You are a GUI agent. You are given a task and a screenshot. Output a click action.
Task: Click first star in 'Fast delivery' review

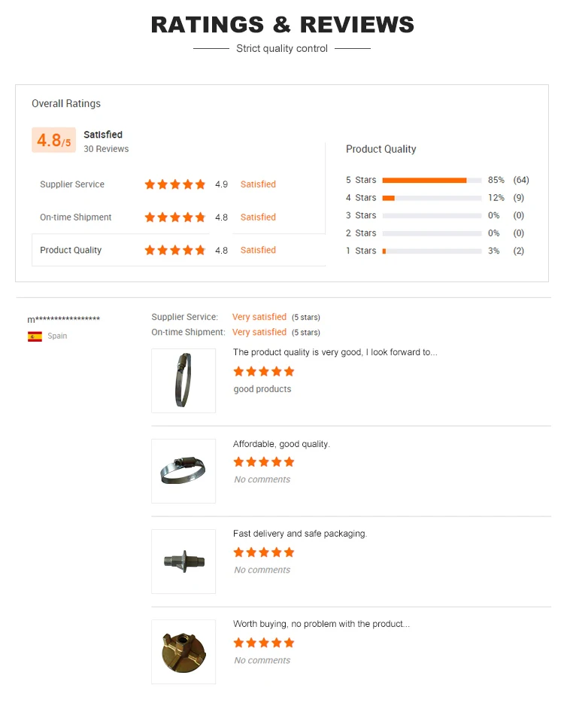pos(239,552)
